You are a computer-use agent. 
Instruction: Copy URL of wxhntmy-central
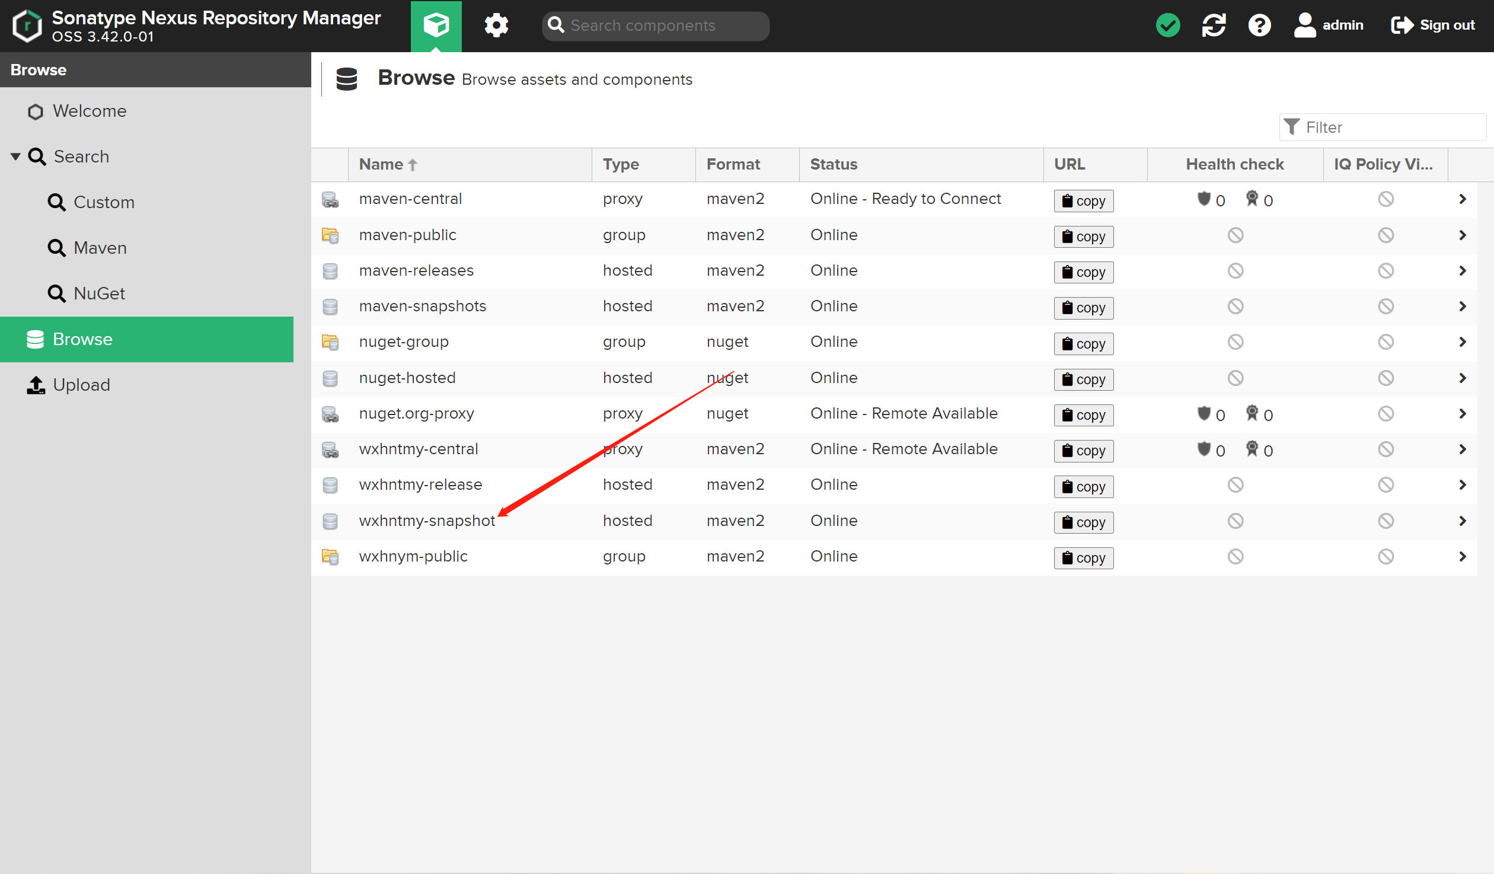[x=1083, y=451]
